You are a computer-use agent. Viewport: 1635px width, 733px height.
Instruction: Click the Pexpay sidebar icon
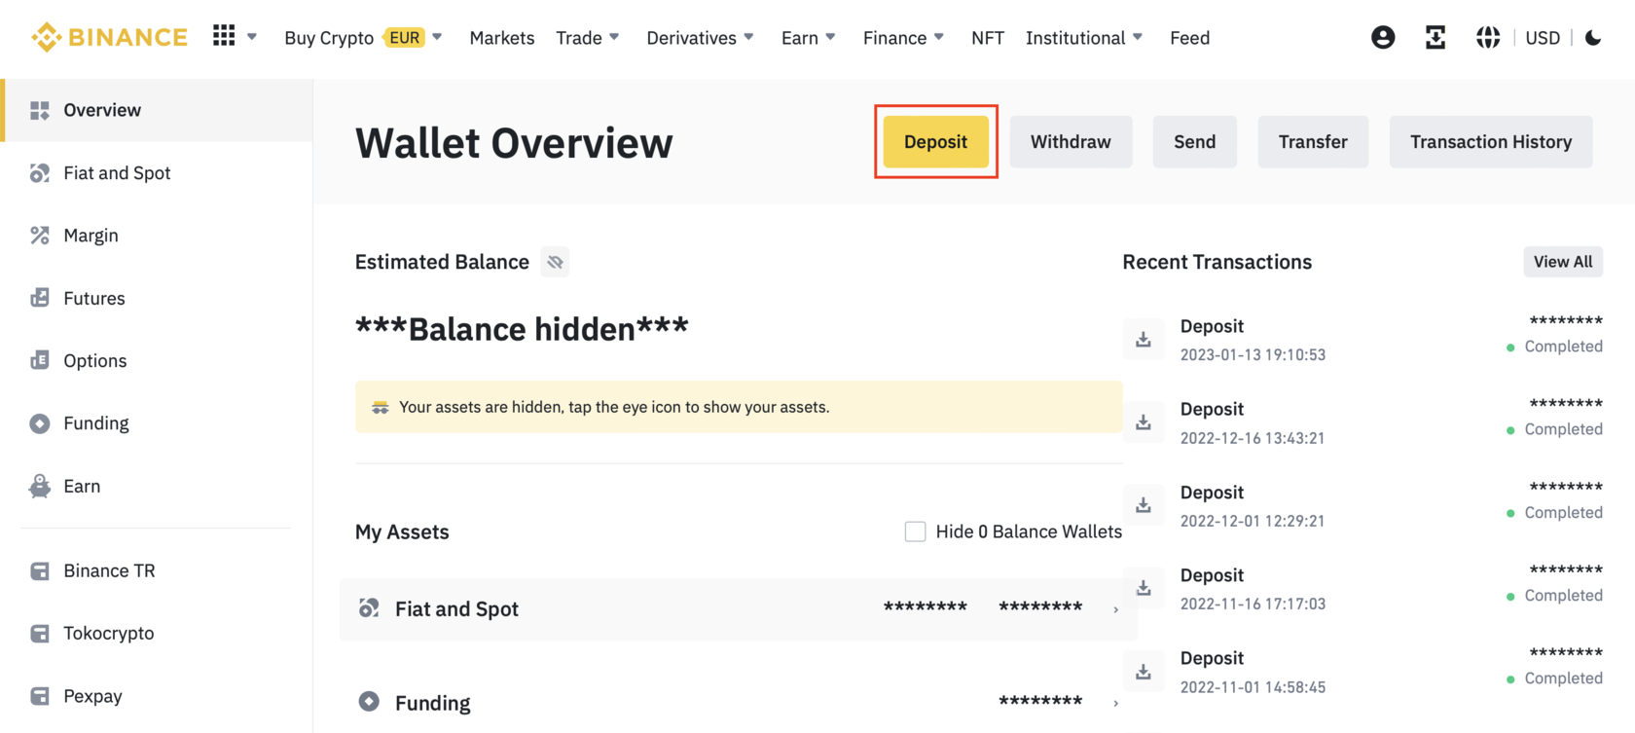coord(40,696)
